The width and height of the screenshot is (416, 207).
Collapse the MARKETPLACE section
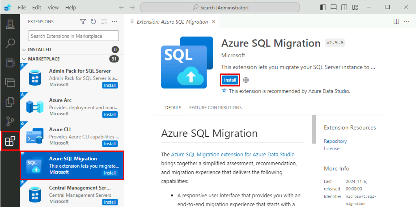pyautogui.click(x=24, y=59)
